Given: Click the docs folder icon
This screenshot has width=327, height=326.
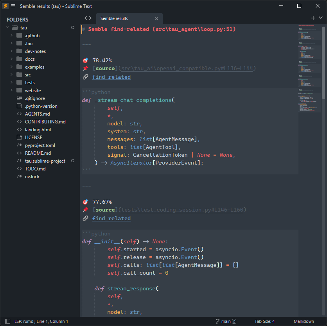Looking at the screenshot, I should point(20,59).
